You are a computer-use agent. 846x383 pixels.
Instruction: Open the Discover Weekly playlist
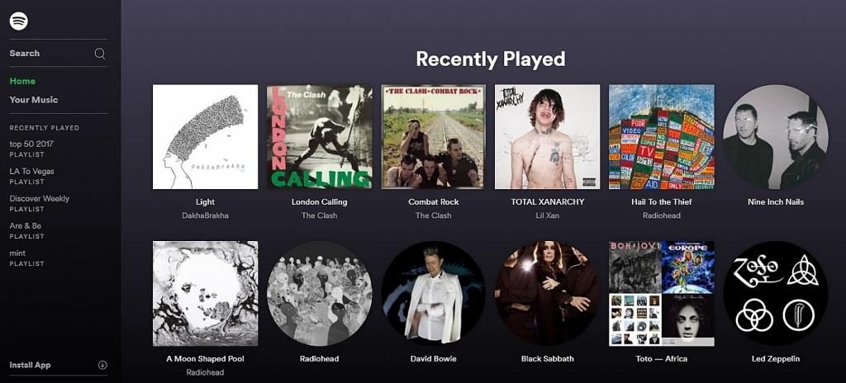(40, 203)
